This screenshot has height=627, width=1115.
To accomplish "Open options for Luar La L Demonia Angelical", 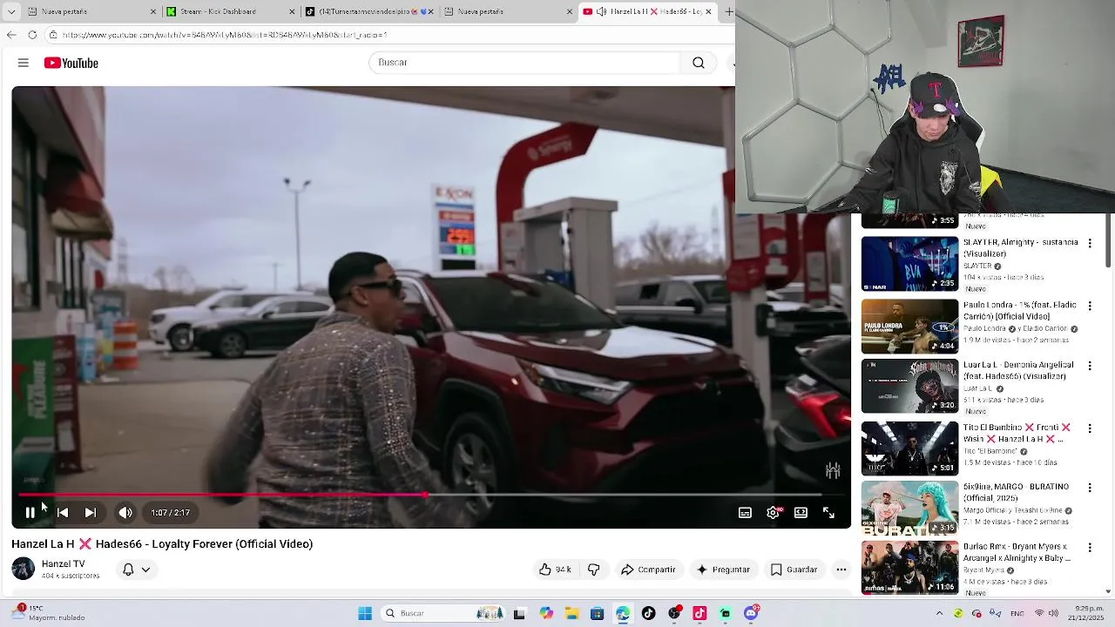I will pos(1090,367).
